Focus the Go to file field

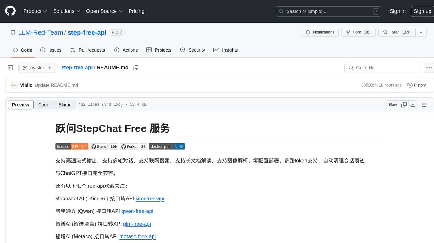click(x=382, y=68)
